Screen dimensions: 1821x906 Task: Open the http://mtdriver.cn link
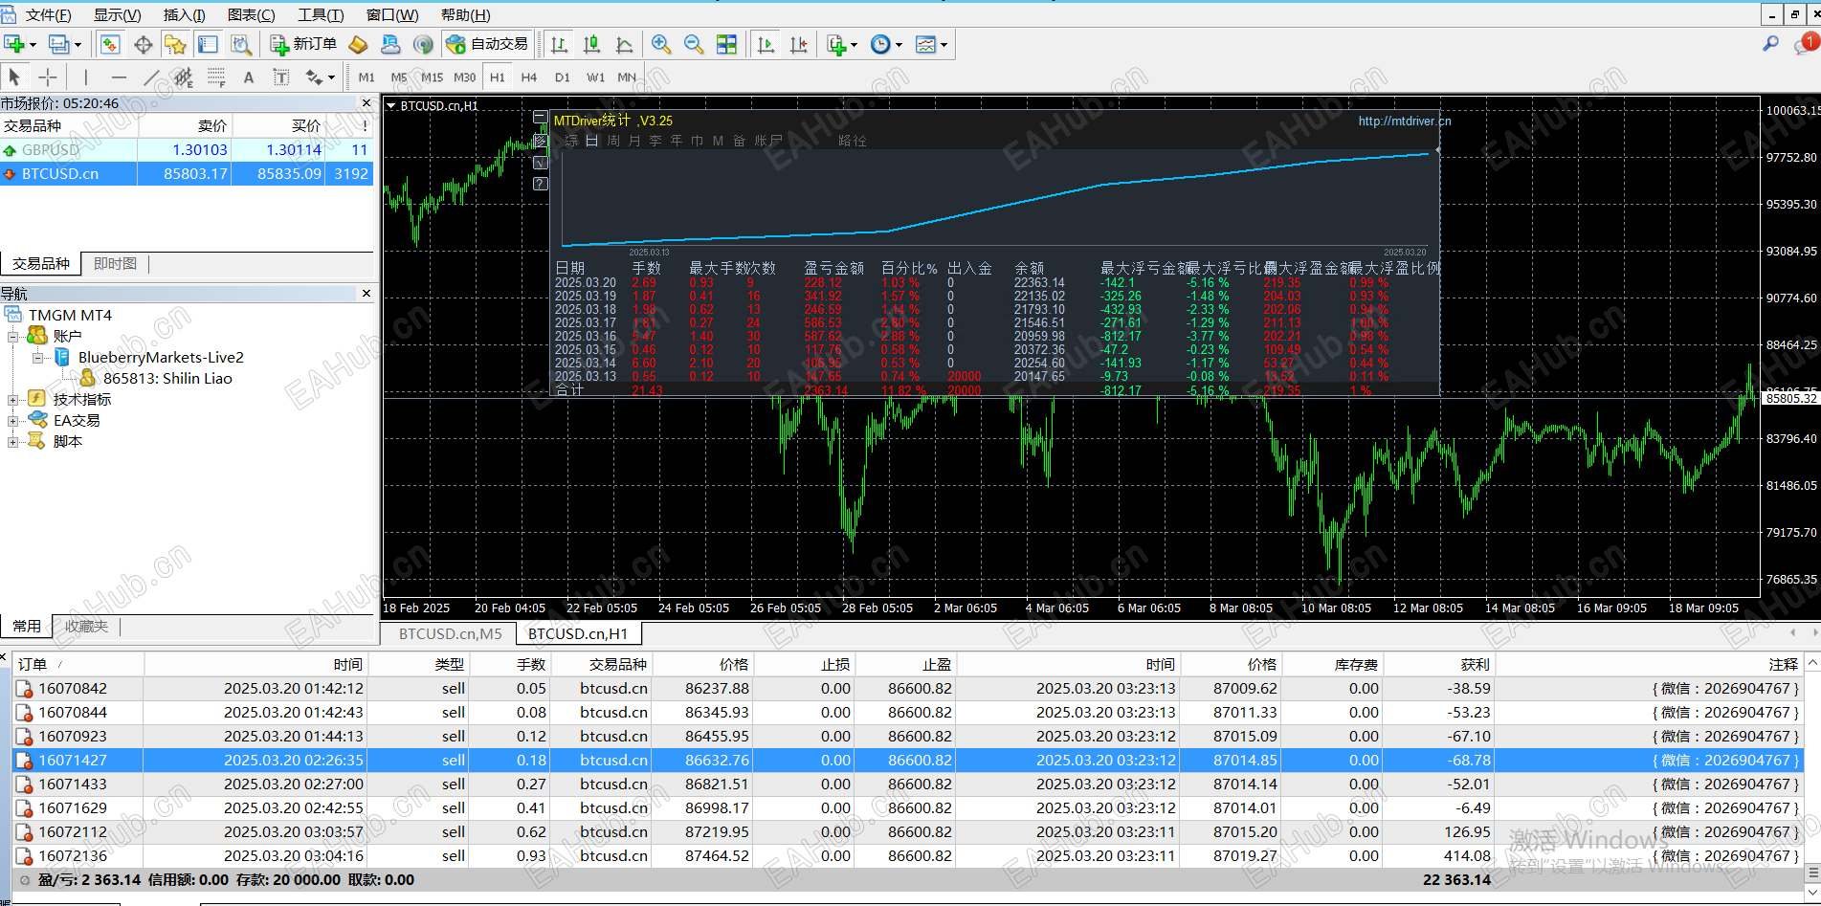tap(1404, 121)
